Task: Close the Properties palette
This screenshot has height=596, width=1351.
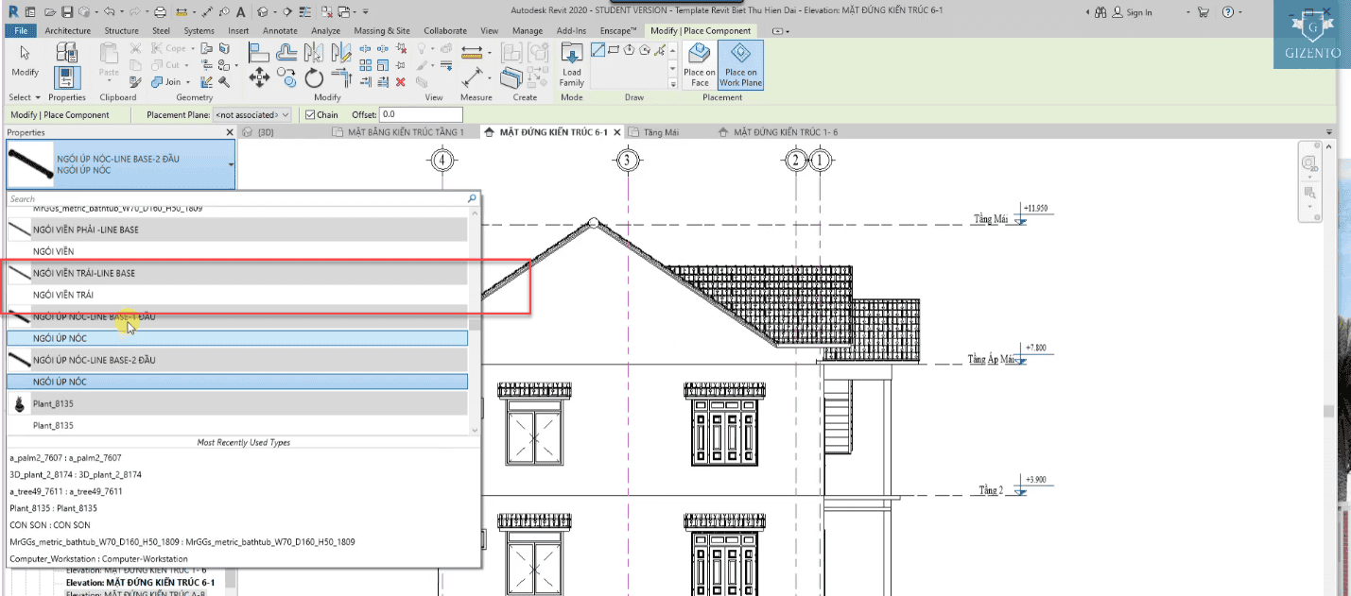Action: [231, 132]
